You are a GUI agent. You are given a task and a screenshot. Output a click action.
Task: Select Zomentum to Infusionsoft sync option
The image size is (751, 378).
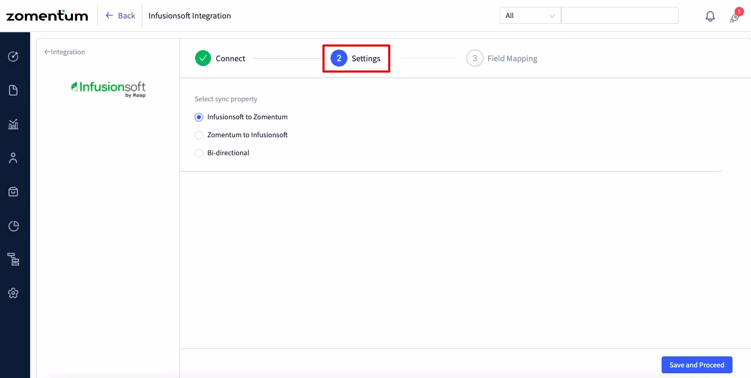[241, 135]
